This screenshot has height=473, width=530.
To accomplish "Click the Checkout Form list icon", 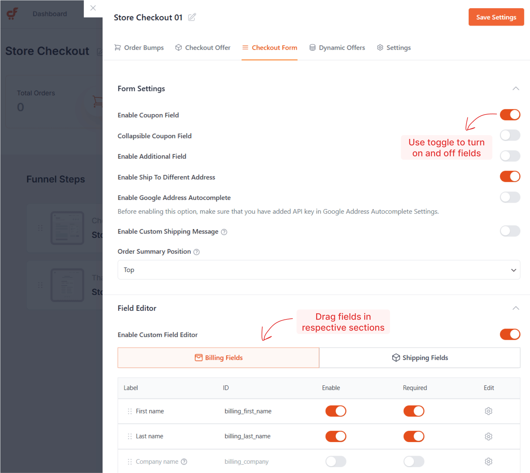I will click(245, 48).
